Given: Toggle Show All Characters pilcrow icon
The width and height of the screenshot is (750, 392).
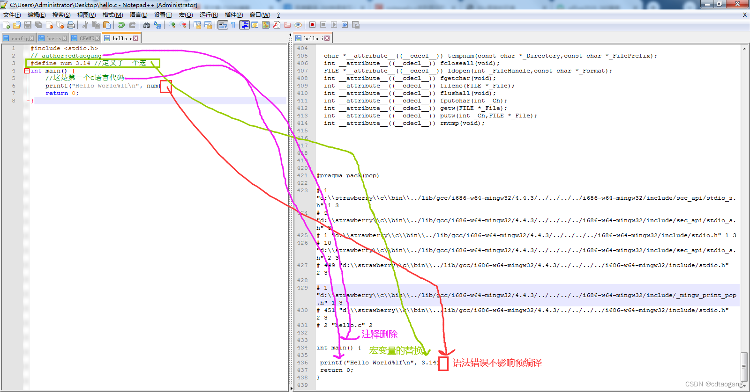Looking at the screenshot, I should click(233, 25).
